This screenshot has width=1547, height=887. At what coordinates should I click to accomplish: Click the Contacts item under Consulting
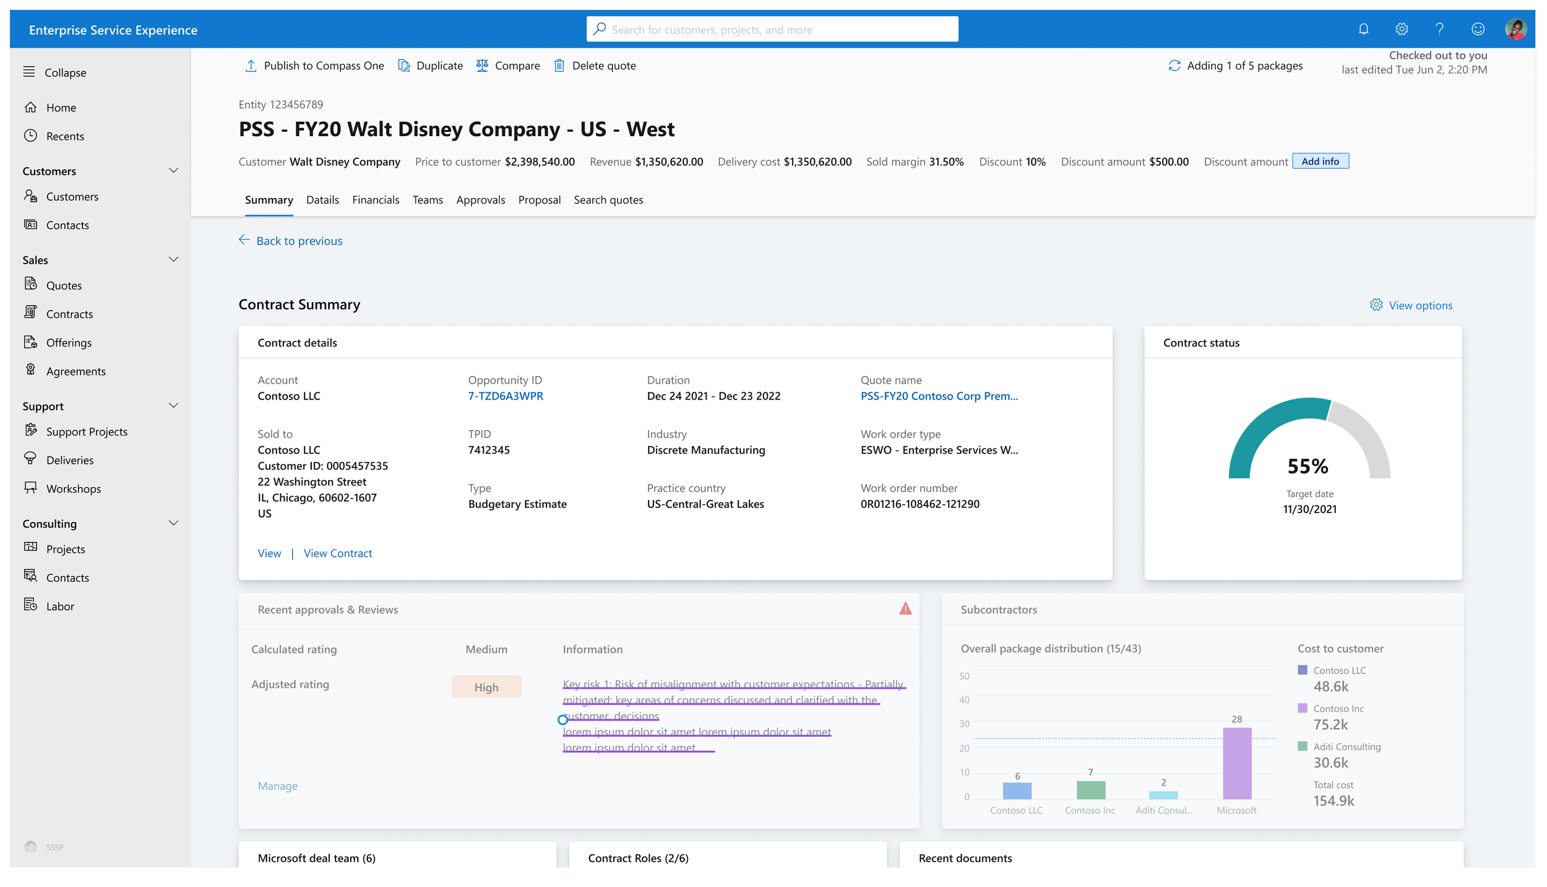click(x=67, y=578)
